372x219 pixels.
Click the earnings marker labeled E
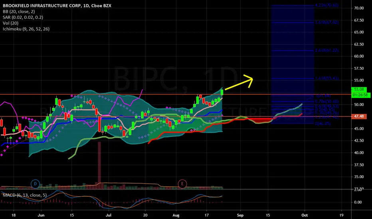point(182,184)
